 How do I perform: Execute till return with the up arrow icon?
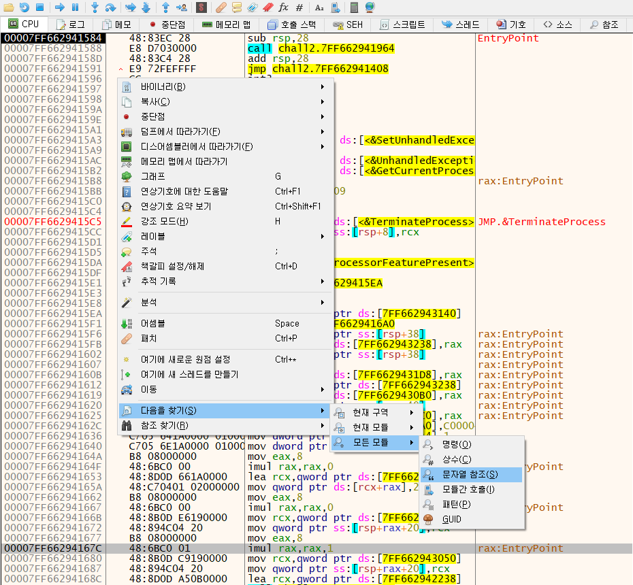coord(165,7)
